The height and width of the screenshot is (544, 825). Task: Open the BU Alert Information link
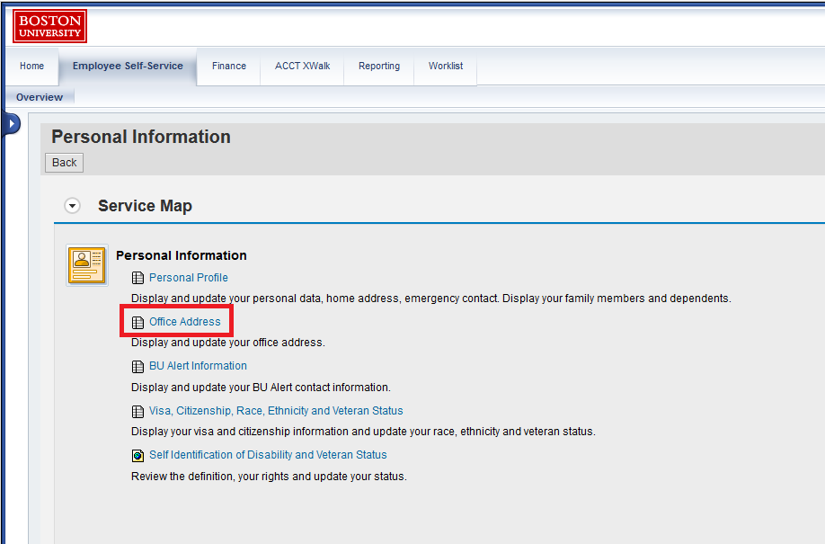(198, 366)
